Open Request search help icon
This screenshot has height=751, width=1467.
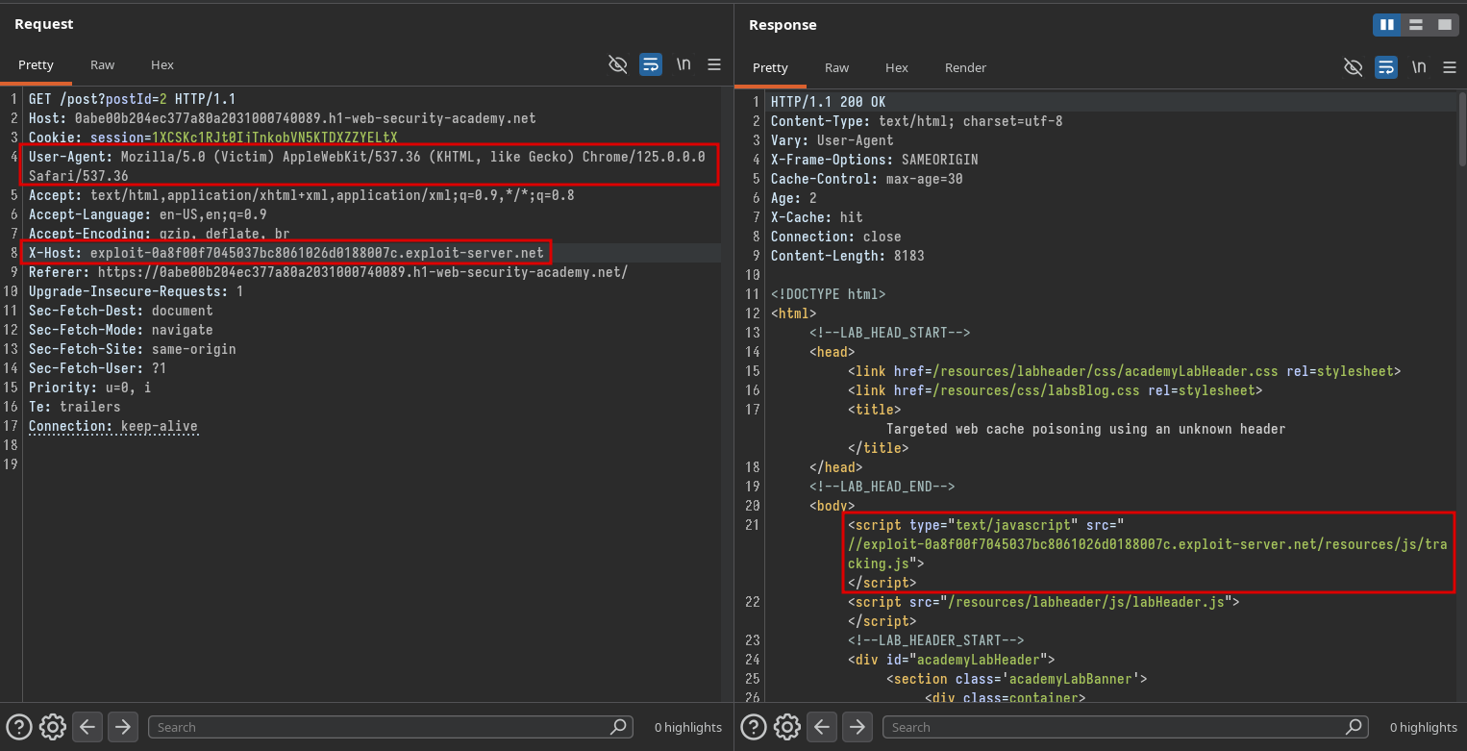[19, 727]
